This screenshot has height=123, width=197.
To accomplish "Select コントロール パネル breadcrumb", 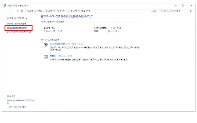I will click(x=34, y=11).
